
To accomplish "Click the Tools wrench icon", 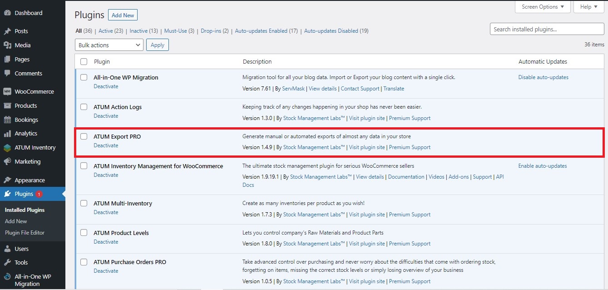I will 7,262.
